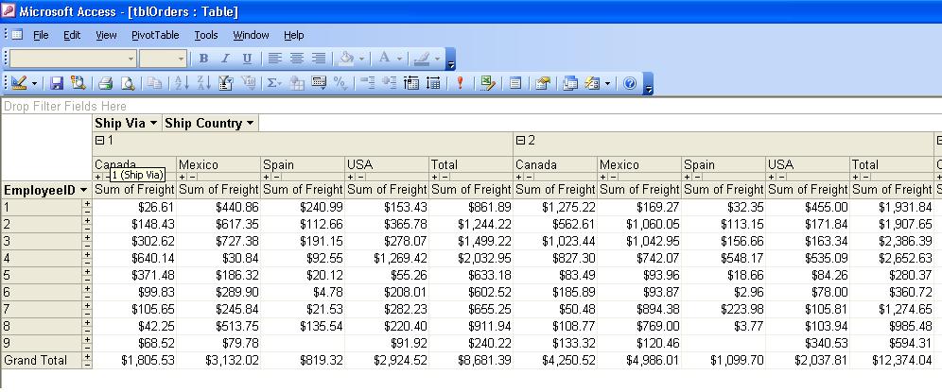Click the Show Details toolbar icon
This screenshot has height=392, width=942.
[433, 83]
